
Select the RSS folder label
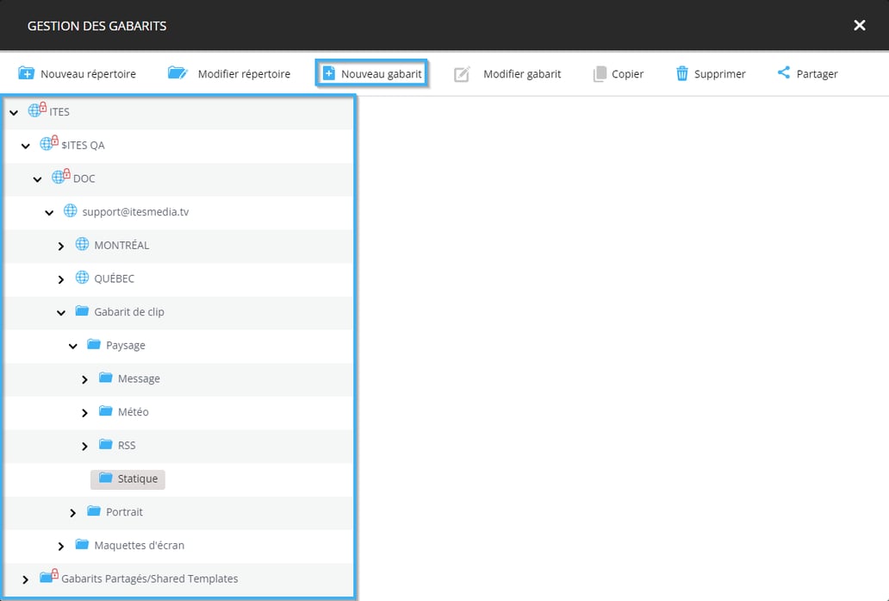click(127, 446)
